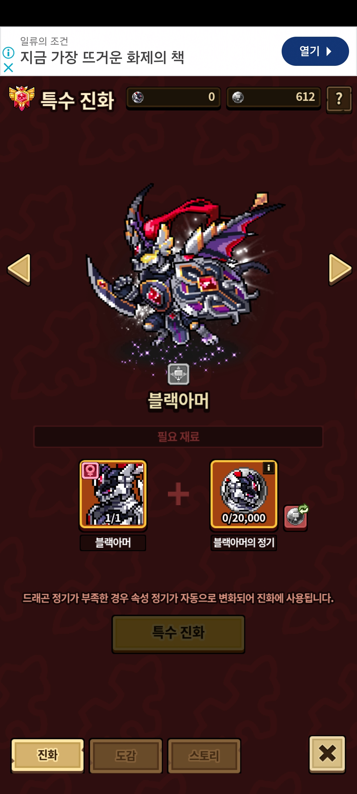This screenshot has width=357, height=794.
Task: Open the question mark help button
Action: (339, 99)
